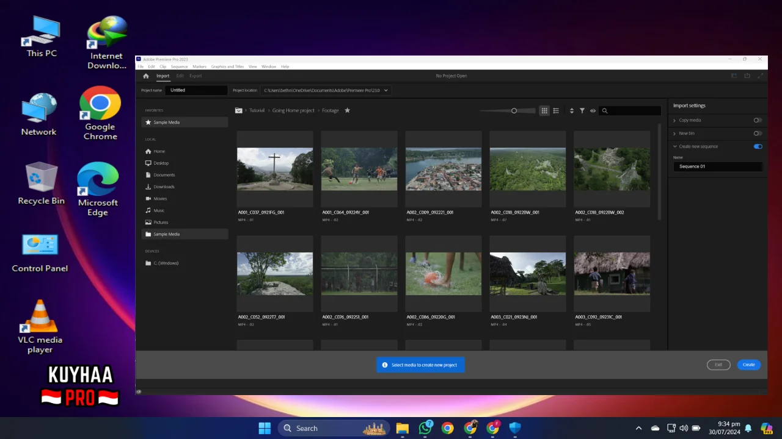The width and height of the screenshot is (782, 439).
Task: Select clip A002_C086_09220G_001 thumbnail
Action: point(444,274)
